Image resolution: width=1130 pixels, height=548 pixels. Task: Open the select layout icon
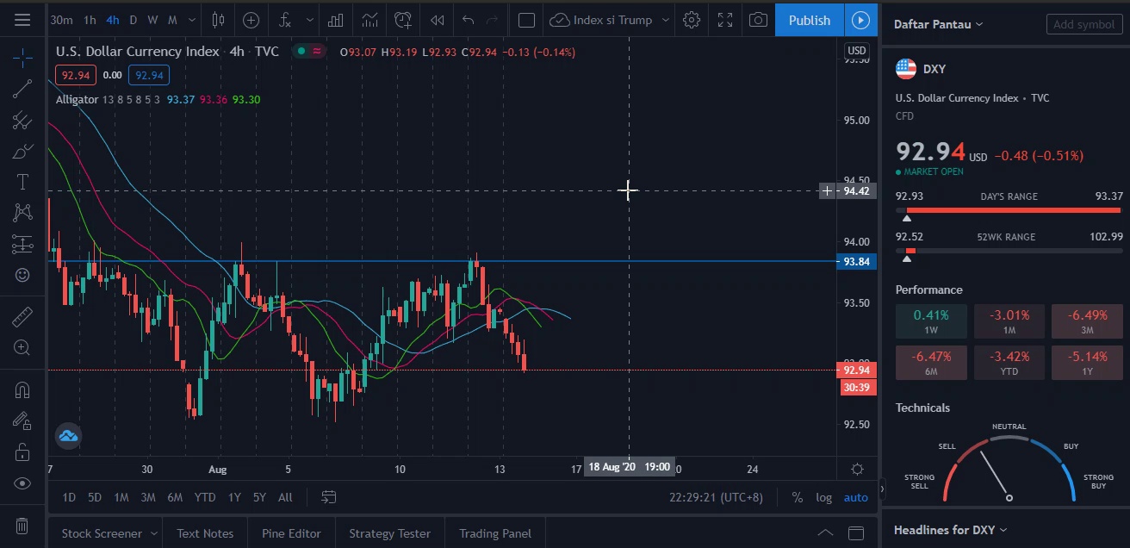tap(527, 20)
